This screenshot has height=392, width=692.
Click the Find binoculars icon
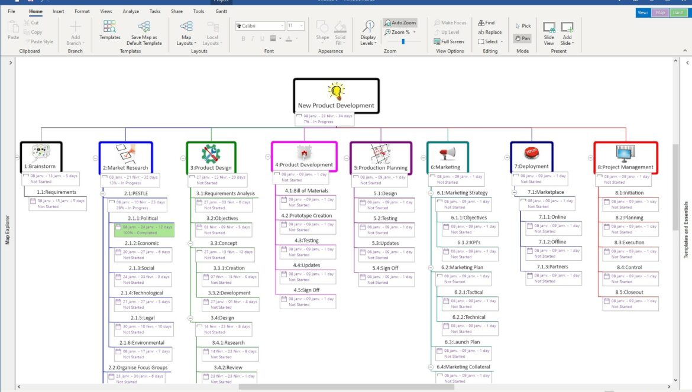tap(481, 23)
